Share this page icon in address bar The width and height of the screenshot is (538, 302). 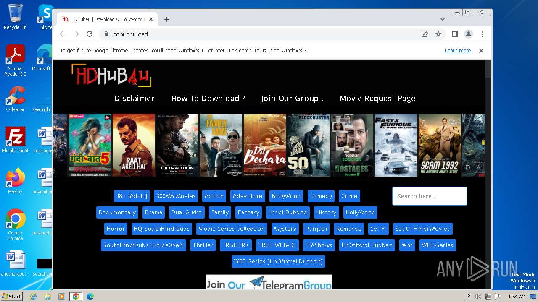click(x=425, y=34)
